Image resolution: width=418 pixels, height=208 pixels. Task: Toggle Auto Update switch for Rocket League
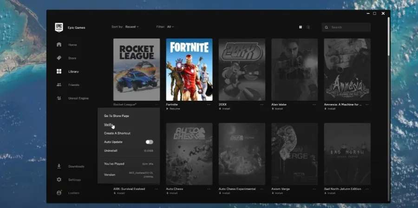(149, 142)
